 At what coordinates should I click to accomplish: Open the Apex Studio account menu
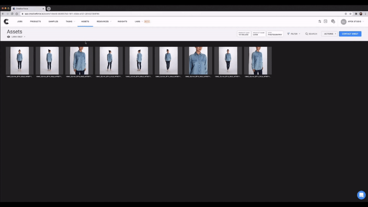pyautogui.click(x=352, y=22)
